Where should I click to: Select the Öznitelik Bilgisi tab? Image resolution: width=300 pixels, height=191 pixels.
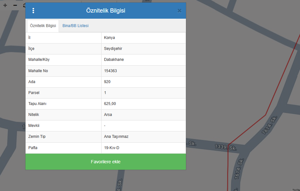(43, 26)
